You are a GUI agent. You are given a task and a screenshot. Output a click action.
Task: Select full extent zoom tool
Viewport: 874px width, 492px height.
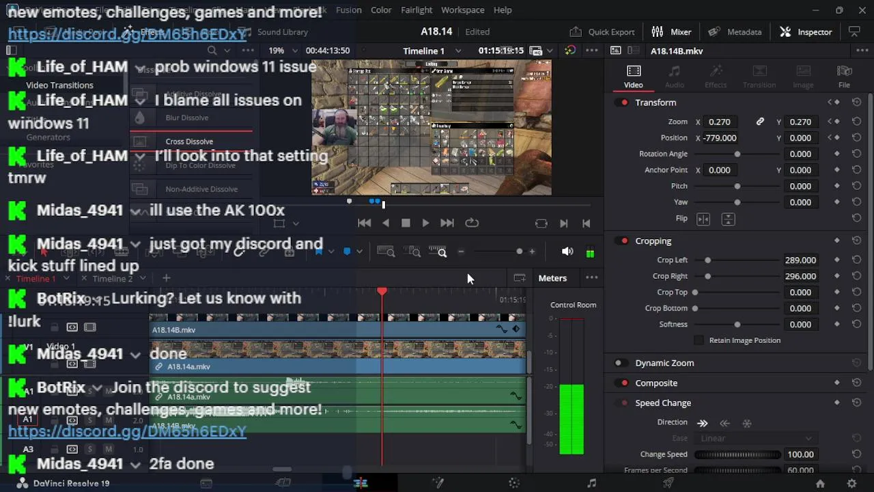coord(386,252)
